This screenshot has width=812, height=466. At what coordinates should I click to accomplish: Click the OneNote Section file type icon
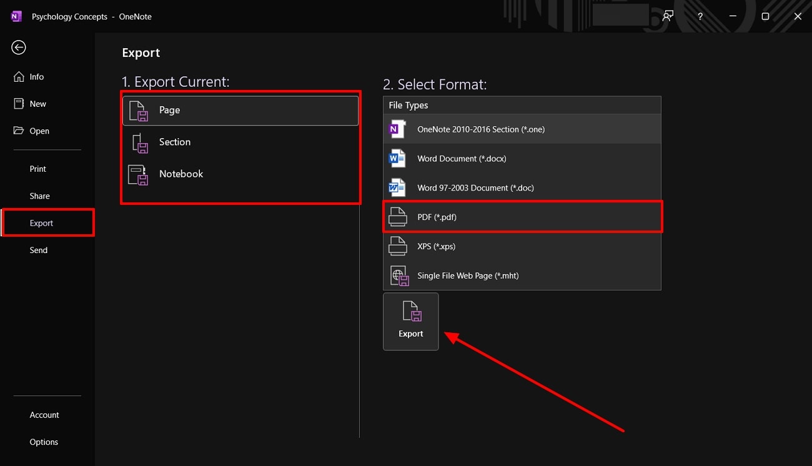(x=397, y=129)
